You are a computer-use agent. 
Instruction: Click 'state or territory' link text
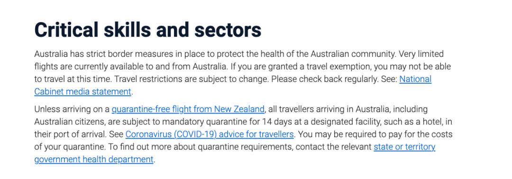click(404, 147)
